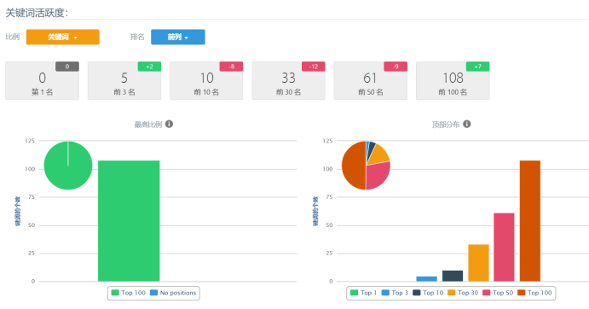Select the 第1名 stat card
Screen dimensions: 589x309
[x=42, y=81]
